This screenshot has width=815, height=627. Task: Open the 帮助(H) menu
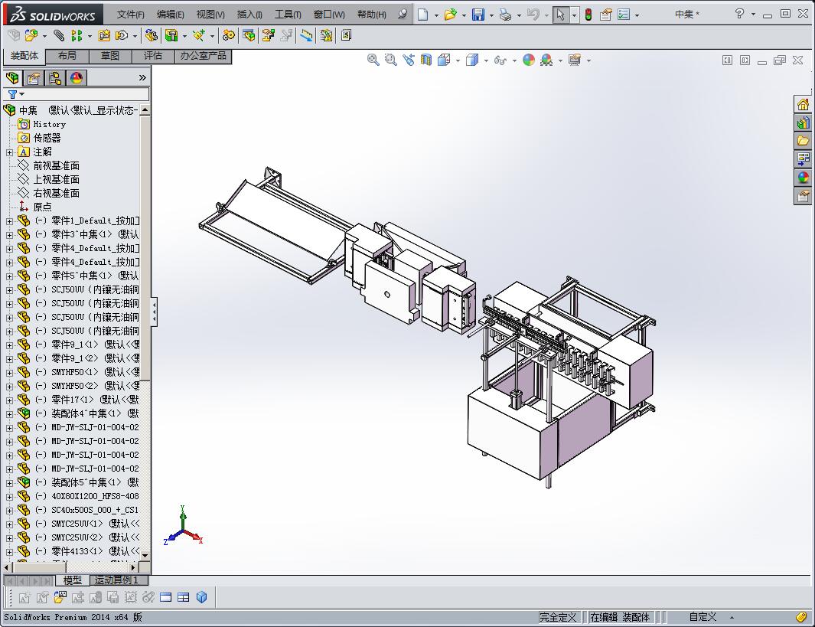[371, 15]
